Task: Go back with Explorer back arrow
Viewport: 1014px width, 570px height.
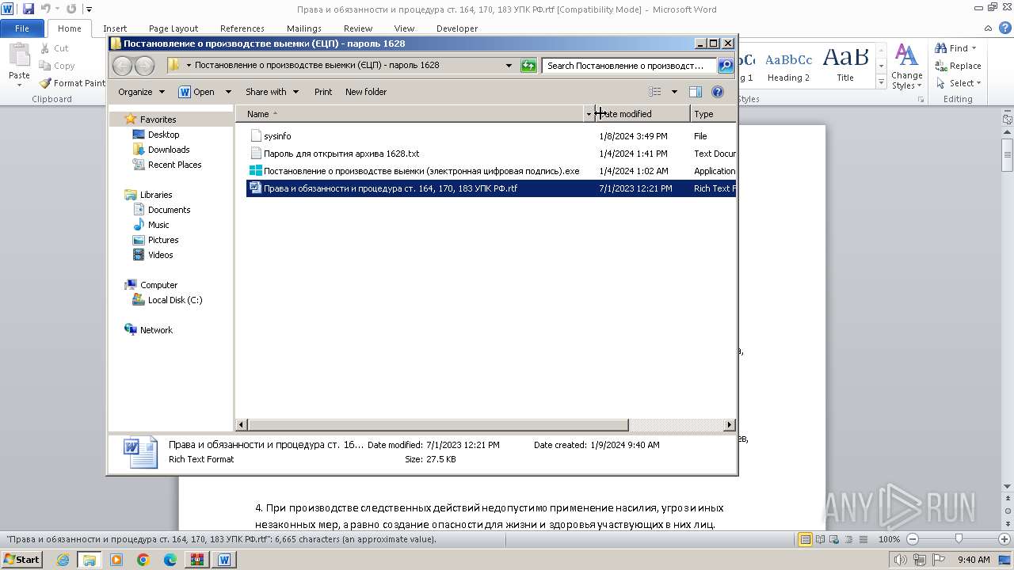Action: [122, 65]
